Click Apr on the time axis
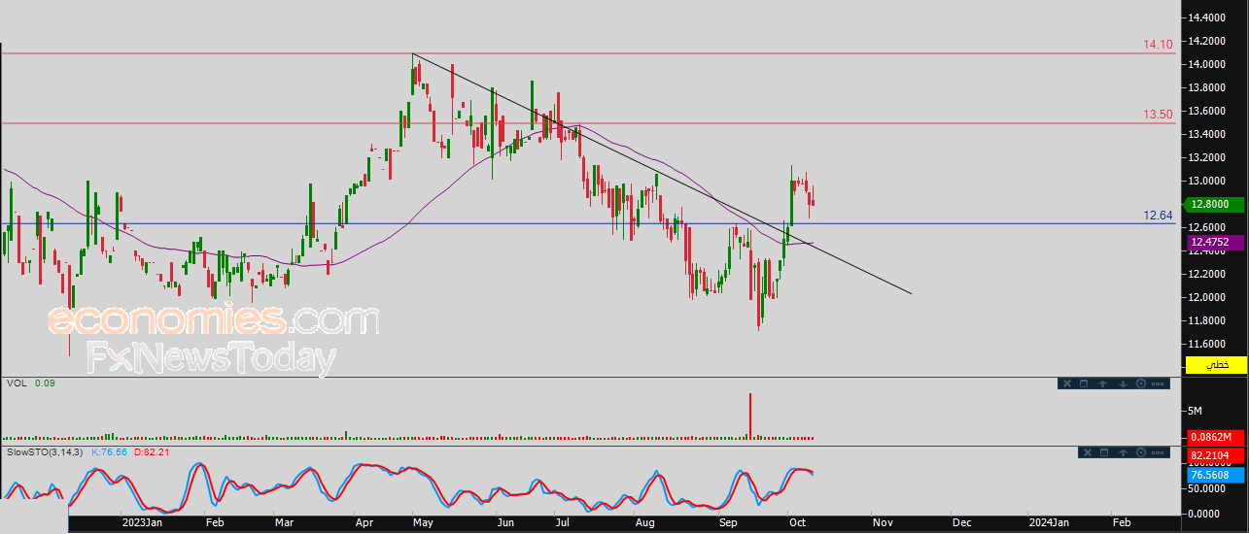This screenshot has height=534, width=1249. click(364, 522)
